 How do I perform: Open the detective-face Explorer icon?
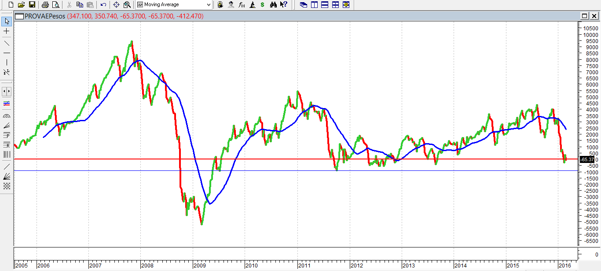click(x=231, y=4)
